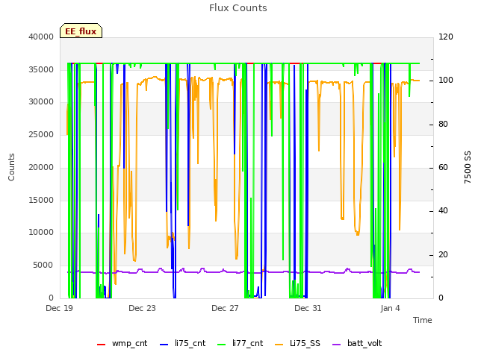The height and width of the screenshot is (358, 478).
Task: Toggle the li75_cnt legend entry
Action: tap(182, 344)
